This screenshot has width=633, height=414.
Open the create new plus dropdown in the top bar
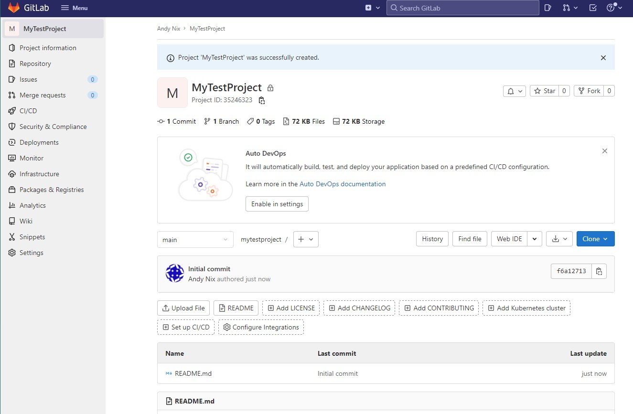coord(373,8)
